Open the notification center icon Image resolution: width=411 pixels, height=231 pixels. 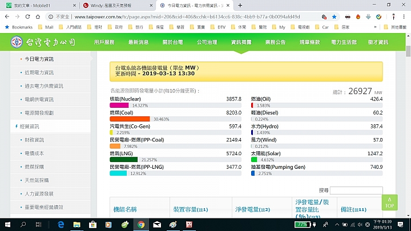pyautogui.click(x=400, y=225)
